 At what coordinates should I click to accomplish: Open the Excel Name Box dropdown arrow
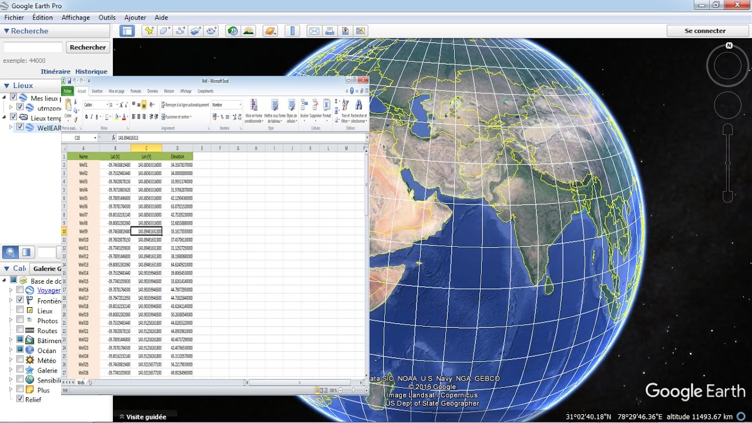95,138
